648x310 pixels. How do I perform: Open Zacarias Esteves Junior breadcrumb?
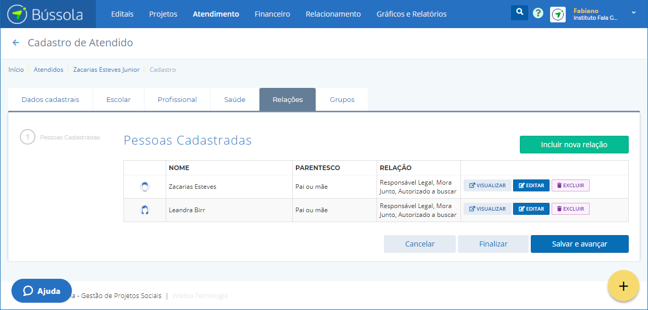pyautogui.click(x=106, y=70)
